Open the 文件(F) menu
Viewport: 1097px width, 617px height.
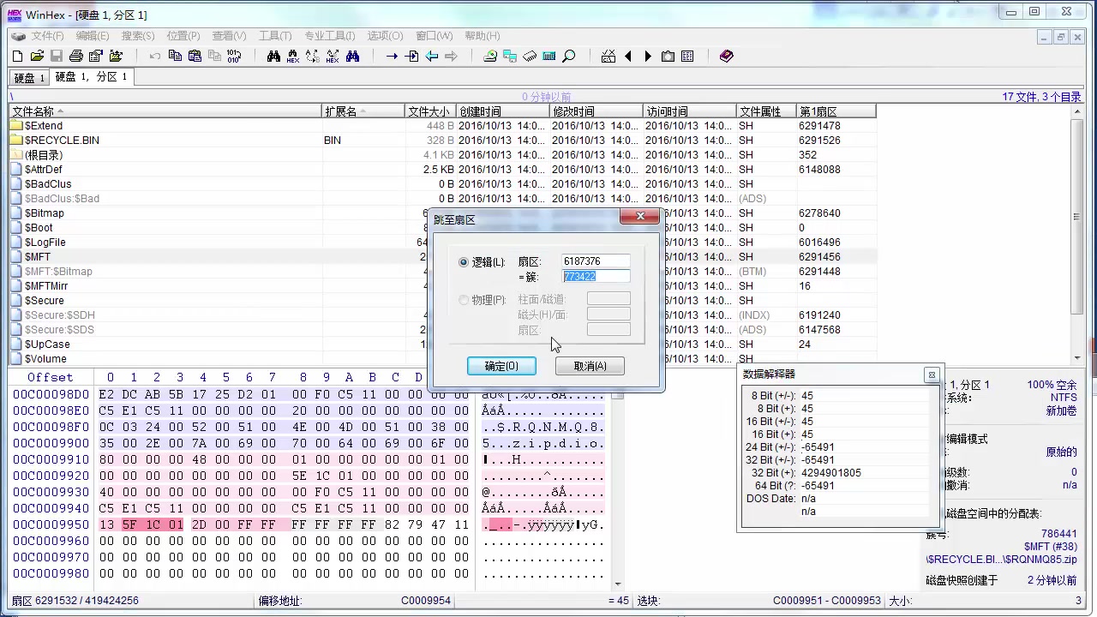[47, 36]
